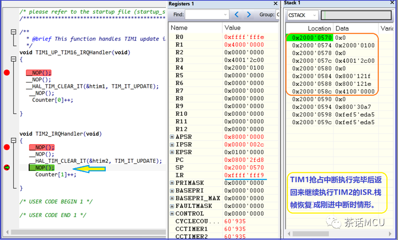Select the R4 value 0x2000'0100

click(x=244, y=68)
